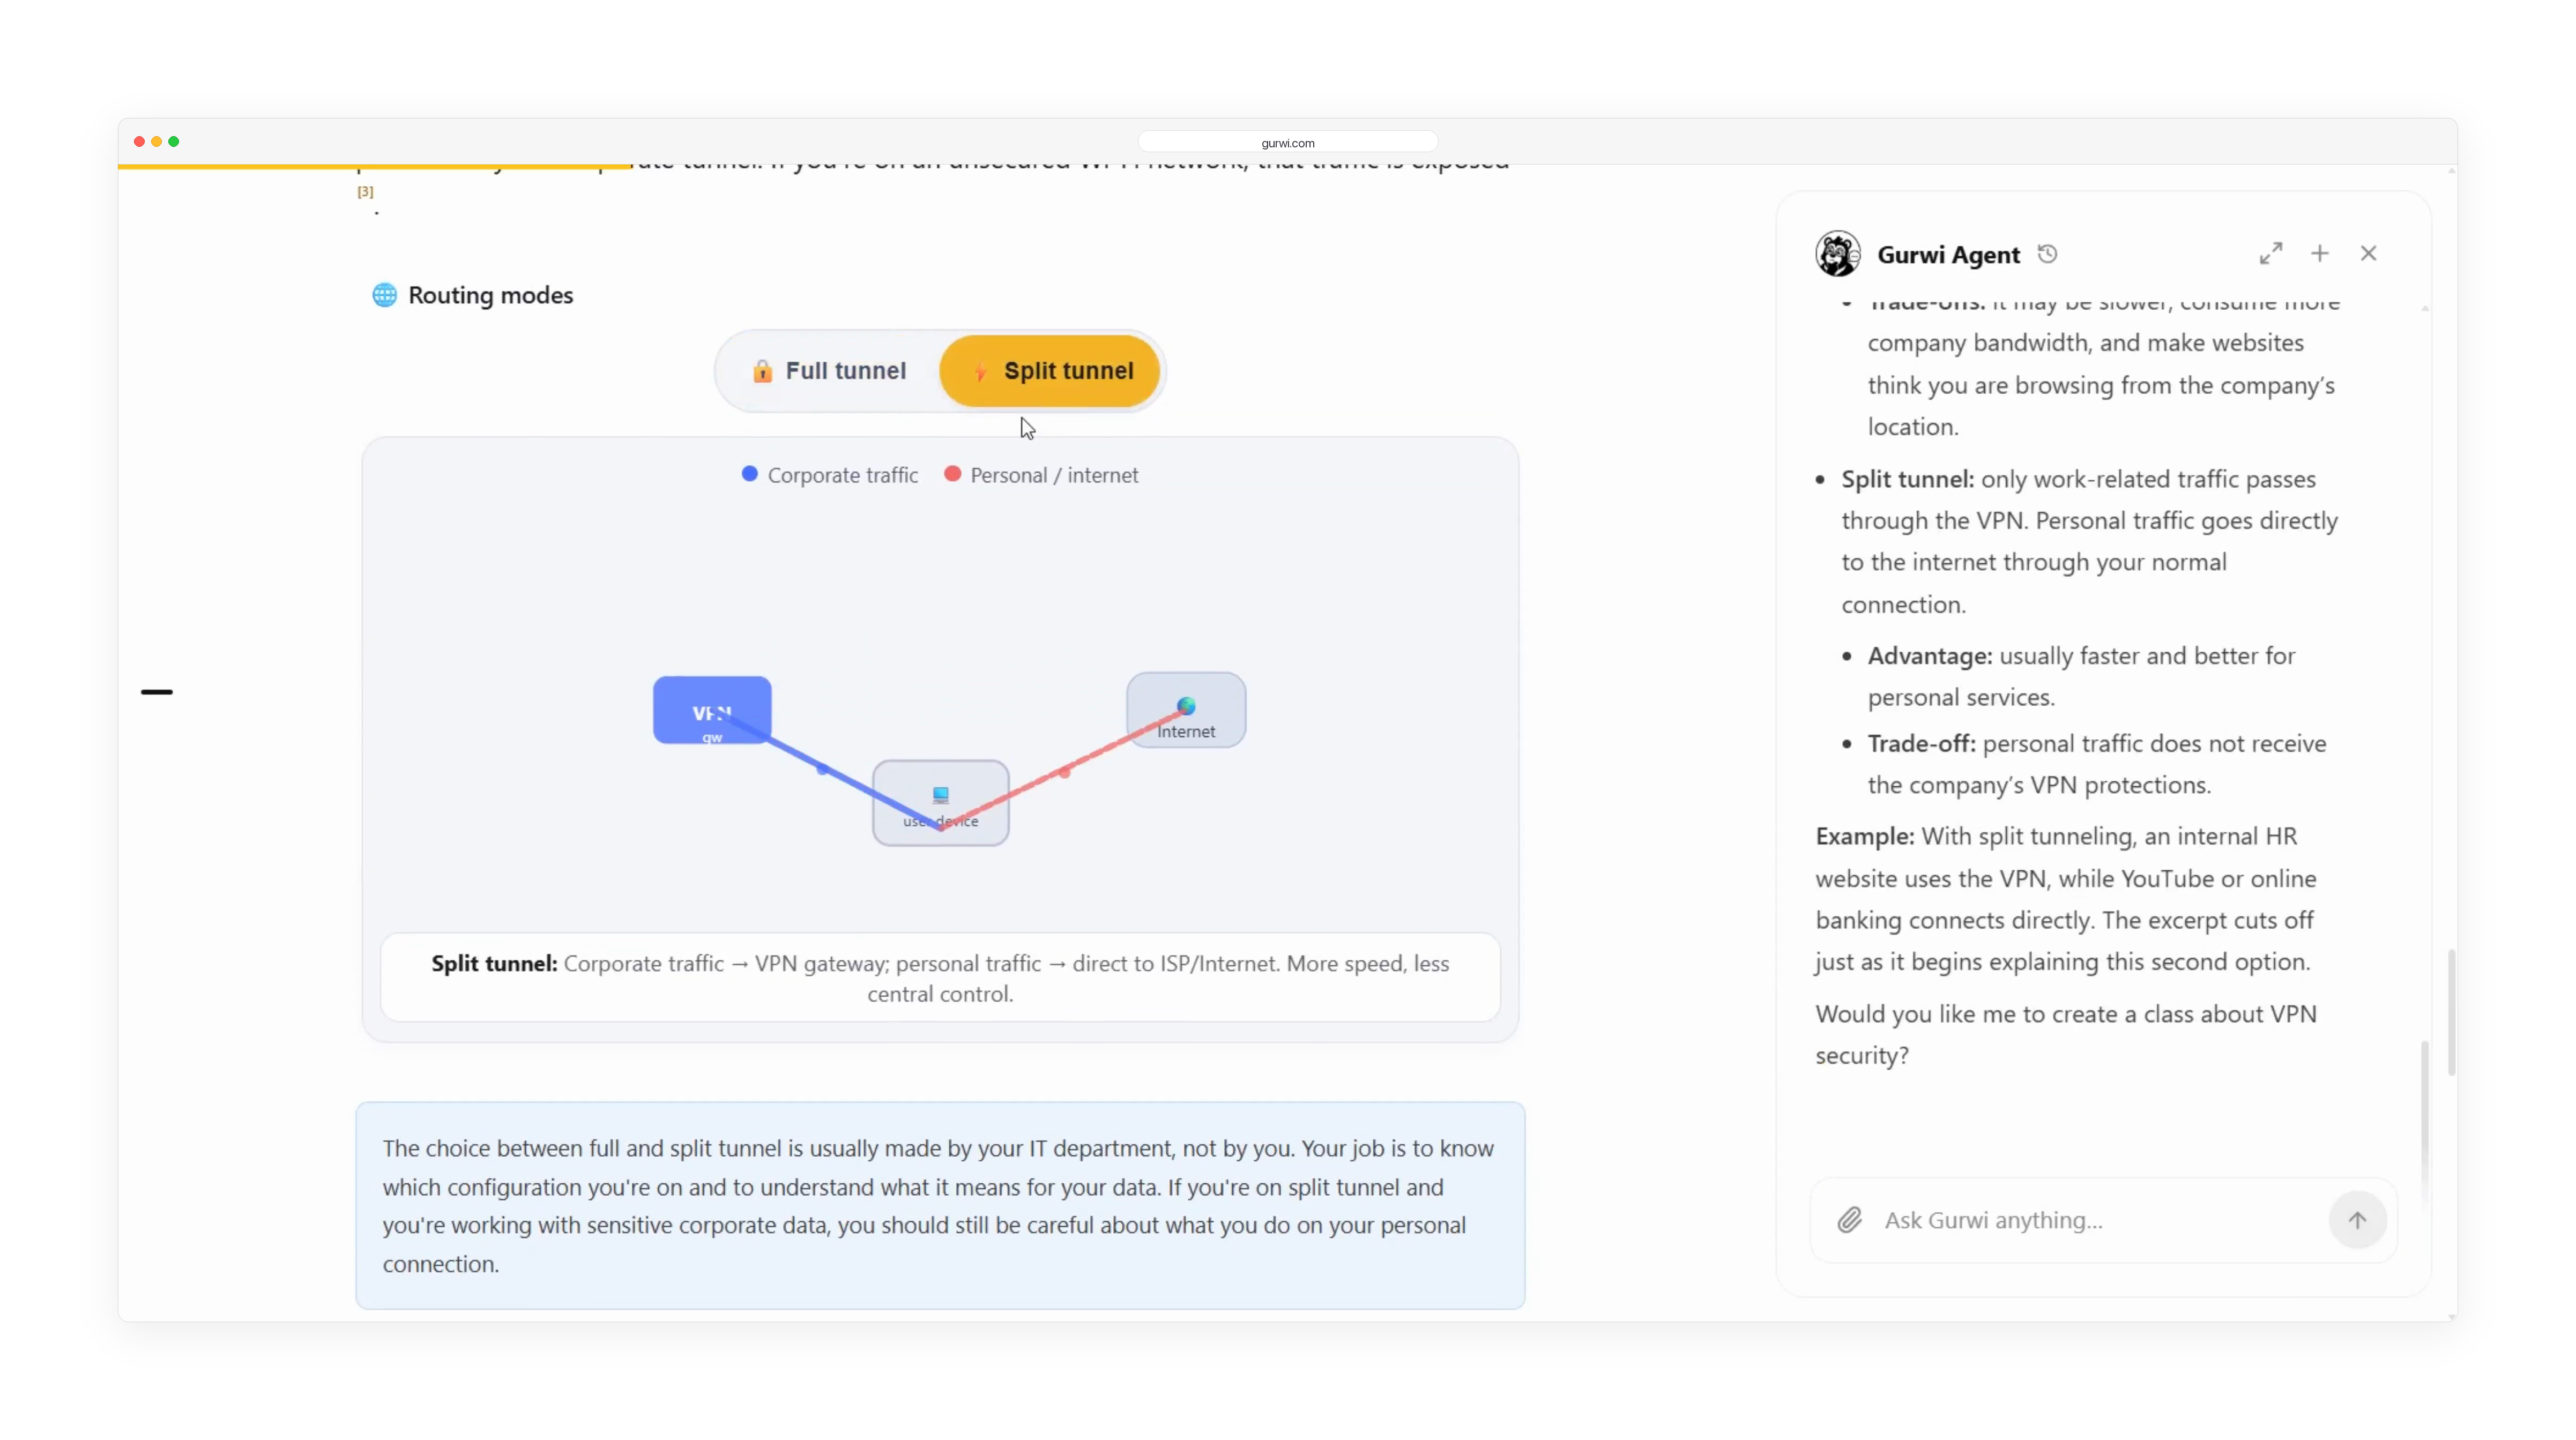
Task: Select the Split tunnel mode
Action: tap(1050, 371)
